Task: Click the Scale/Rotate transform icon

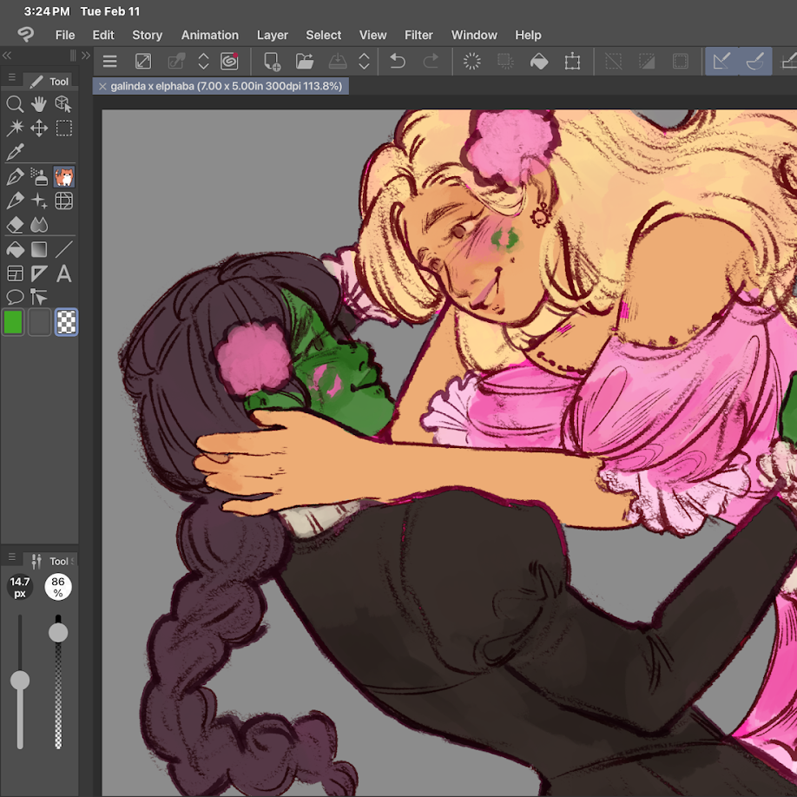Action: (572, 62)
